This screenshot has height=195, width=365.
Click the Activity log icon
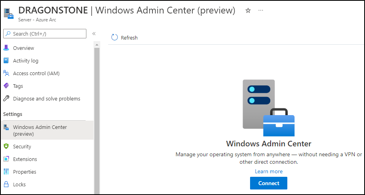[x=6, y=61]
